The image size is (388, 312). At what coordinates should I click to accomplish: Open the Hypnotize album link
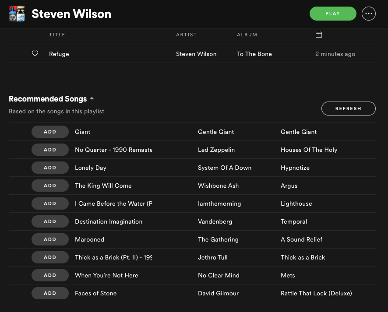[295, 168]
